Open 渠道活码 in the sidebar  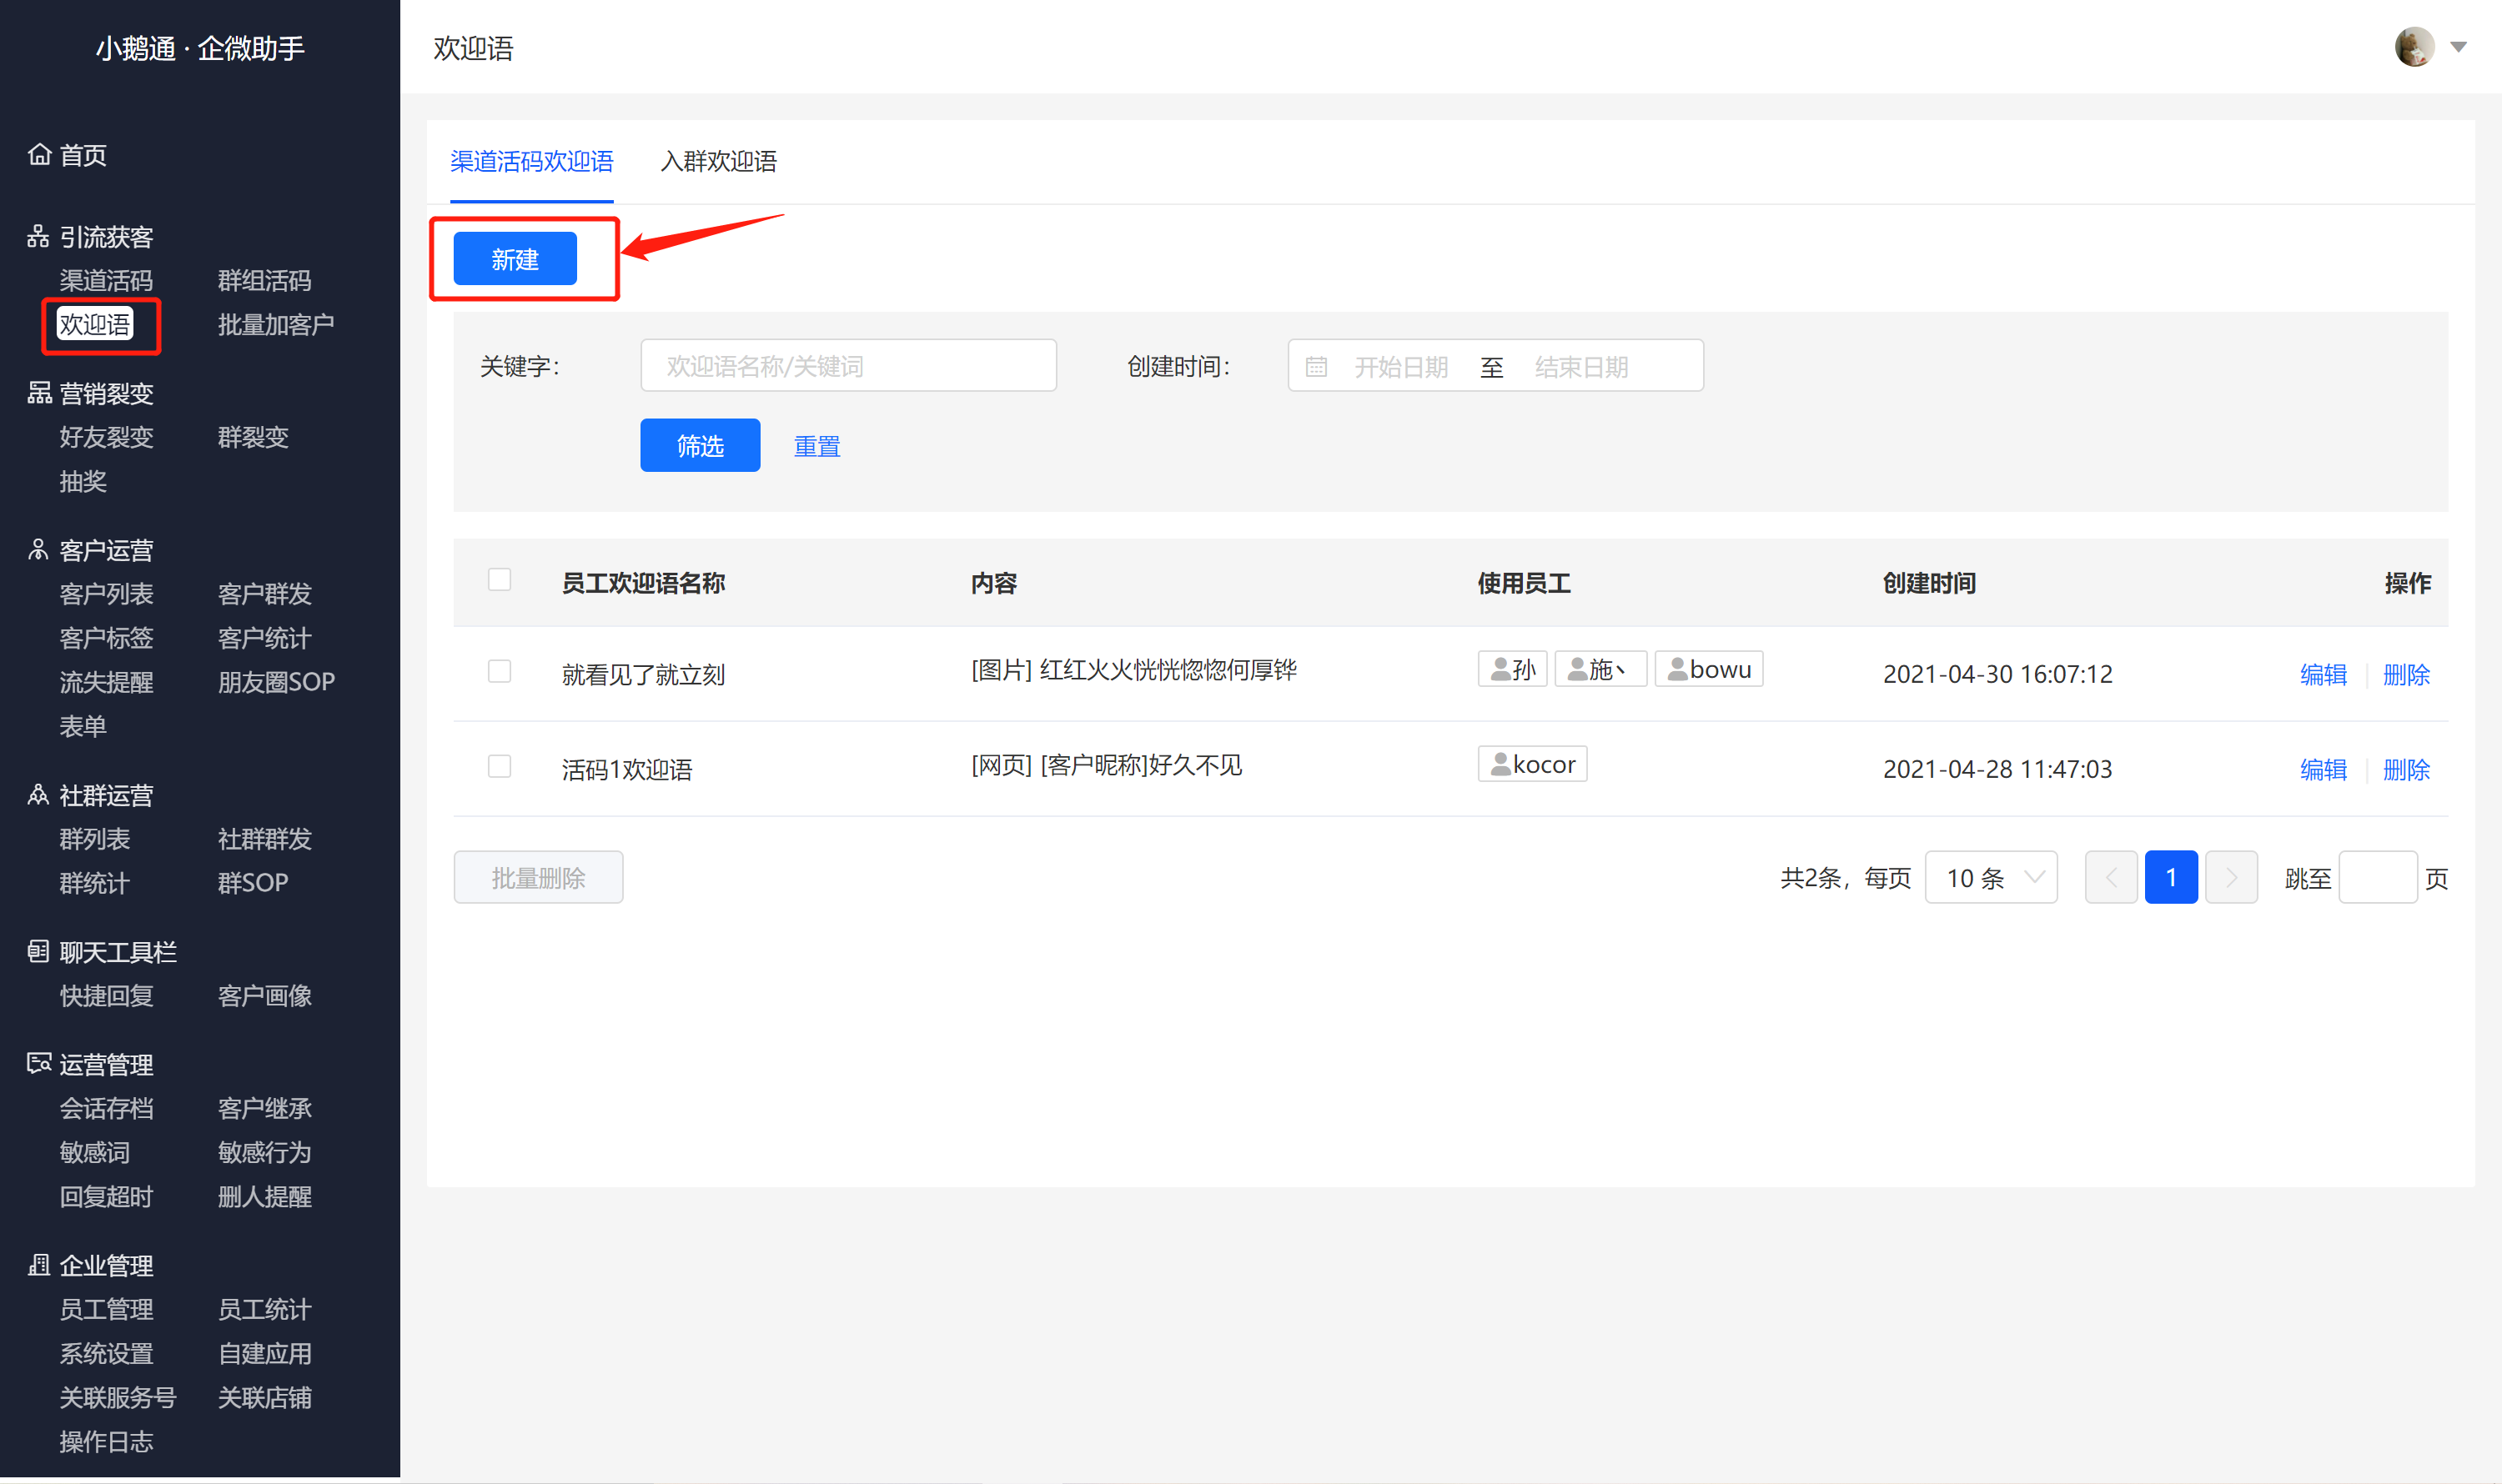[106, 280]
